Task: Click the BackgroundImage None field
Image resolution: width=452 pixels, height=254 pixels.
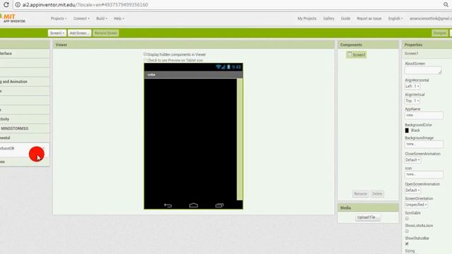Action: (x=424, y=144)
